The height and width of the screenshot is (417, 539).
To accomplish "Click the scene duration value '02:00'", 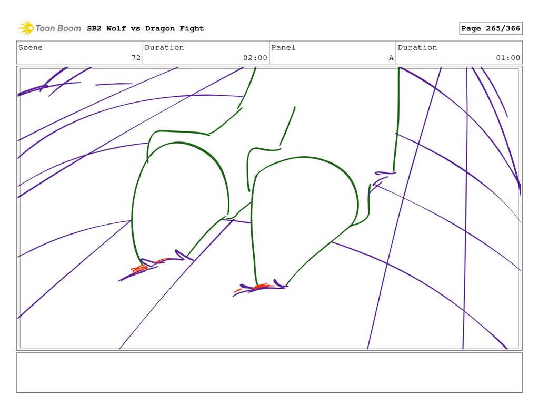I will tap(255, 58).
